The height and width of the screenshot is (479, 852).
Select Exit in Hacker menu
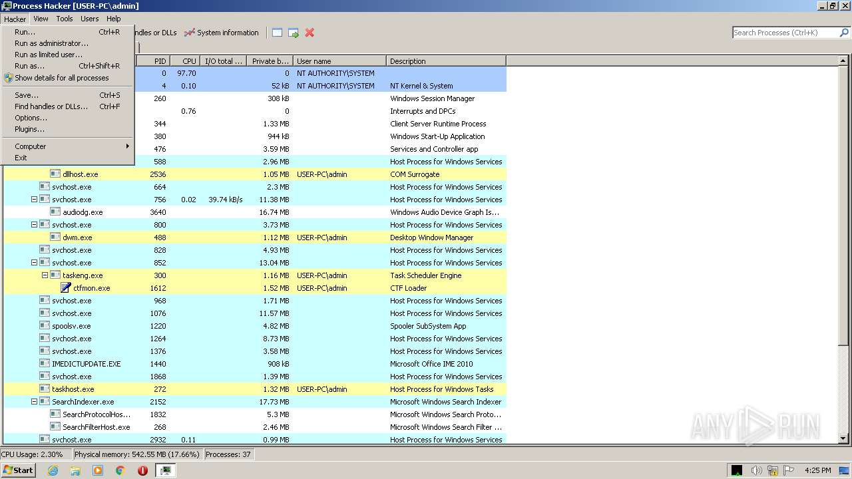click(x=67, y=158)
